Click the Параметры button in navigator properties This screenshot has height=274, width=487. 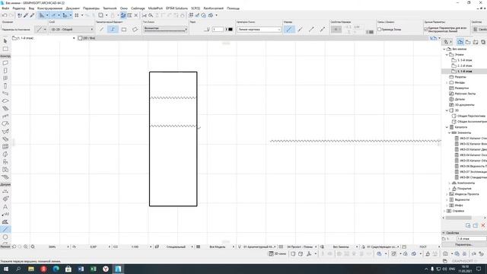pyautogui.click(x=463, y=245)
